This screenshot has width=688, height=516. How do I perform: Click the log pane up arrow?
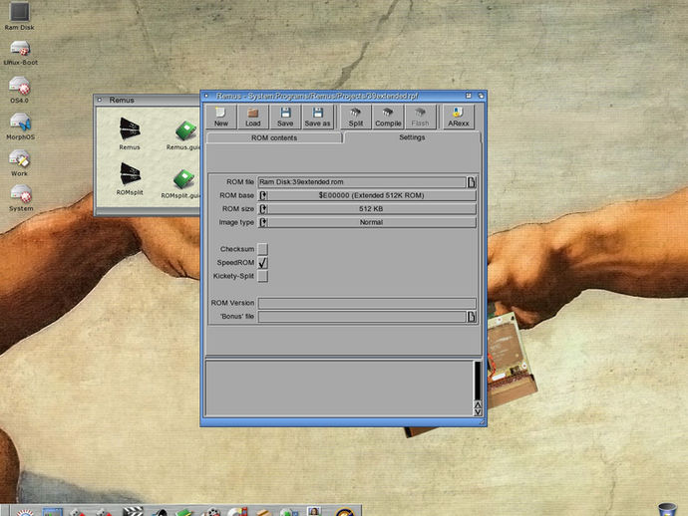point(478,403)
